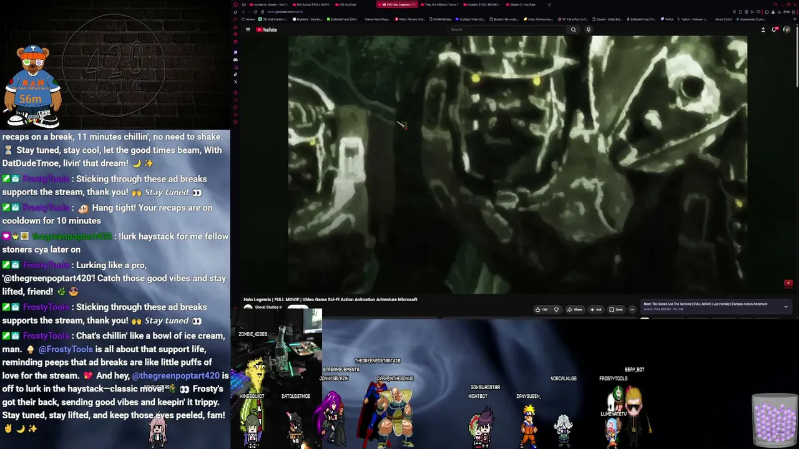Open YouTube notifications bell
The height and width of the screenshot is (449, 799).
[x=775, y=29]
